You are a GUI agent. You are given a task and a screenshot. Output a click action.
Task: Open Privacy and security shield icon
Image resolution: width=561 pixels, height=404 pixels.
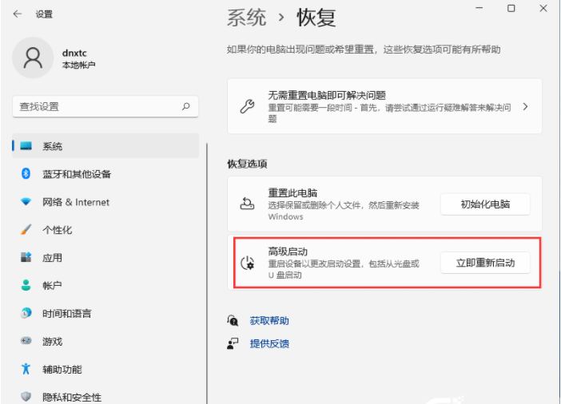[x=26, y=397]
